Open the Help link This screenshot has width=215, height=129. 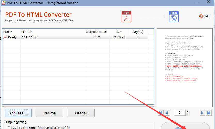[204, 16]
